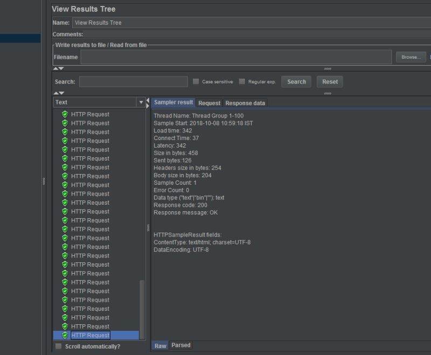Enable the Case sensitive checkbox
This screenshot has height=355, width=431.
pyautogui.click(x=196, y=81)
